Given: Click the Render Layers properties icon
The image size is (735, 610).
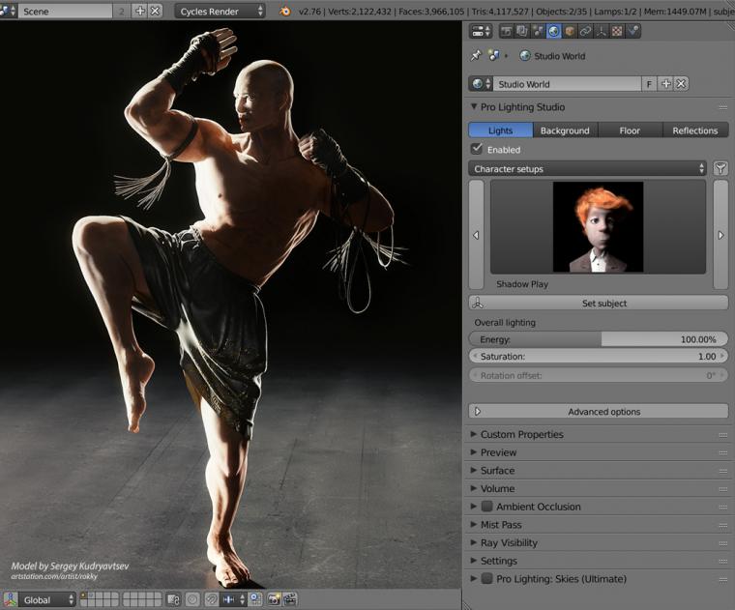Looking at the screenshot, I should 522,32.
